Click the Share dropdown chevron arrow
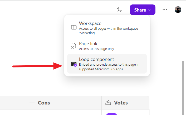This screenshot has height=115, width=186. point(149,10)
